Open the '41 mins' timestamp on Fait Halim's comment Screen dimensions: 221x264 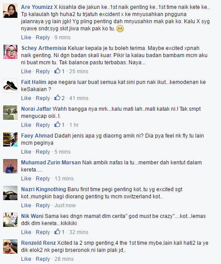point(79,98)
